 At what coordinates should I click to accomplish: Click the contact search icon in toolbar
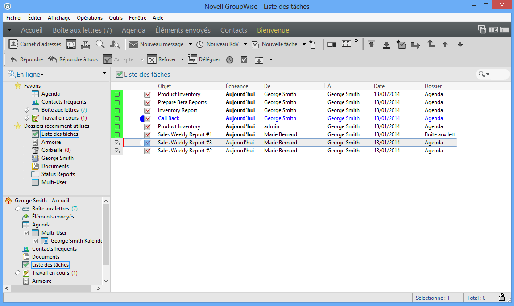pyautogui.click(x=115, y=44)
